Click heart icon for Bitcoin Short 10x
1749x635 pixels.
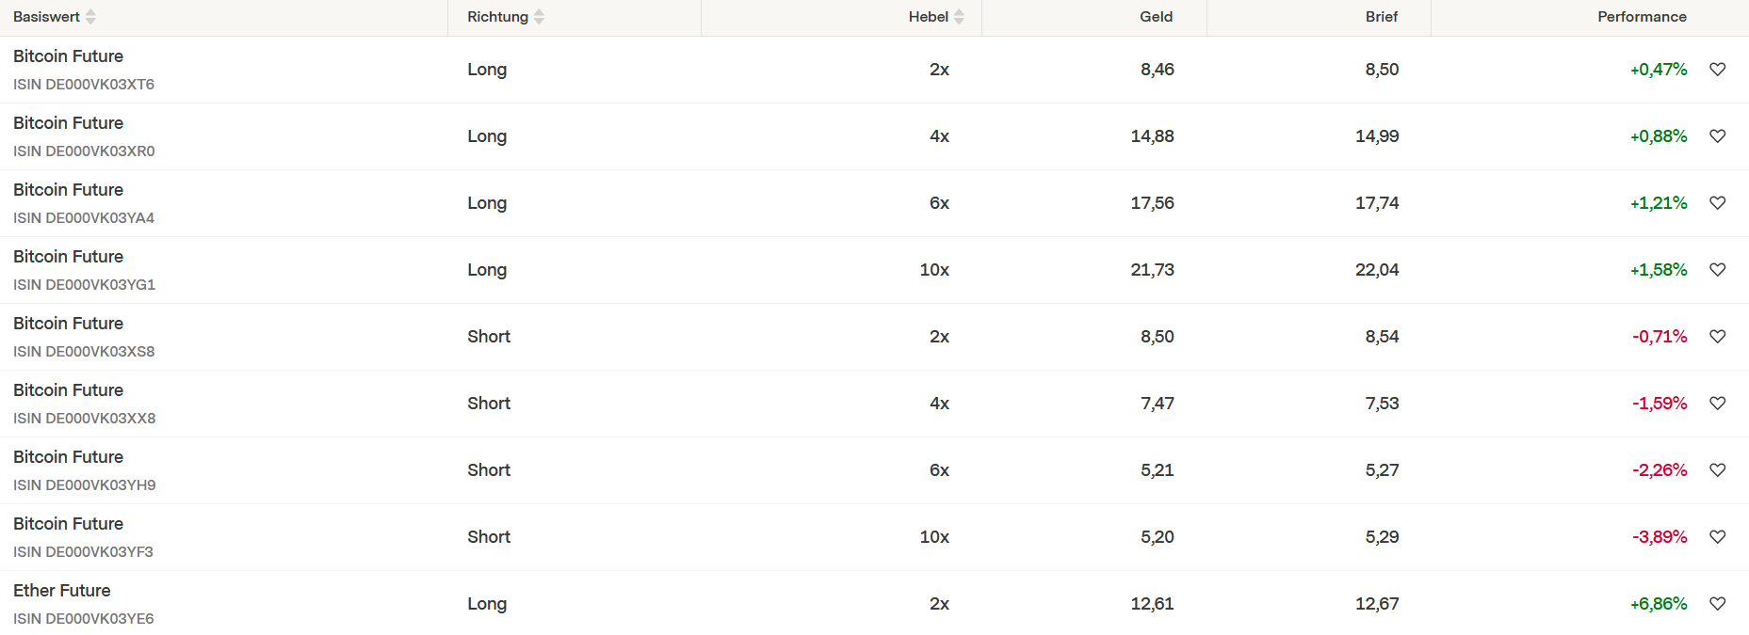[1717, 537]
